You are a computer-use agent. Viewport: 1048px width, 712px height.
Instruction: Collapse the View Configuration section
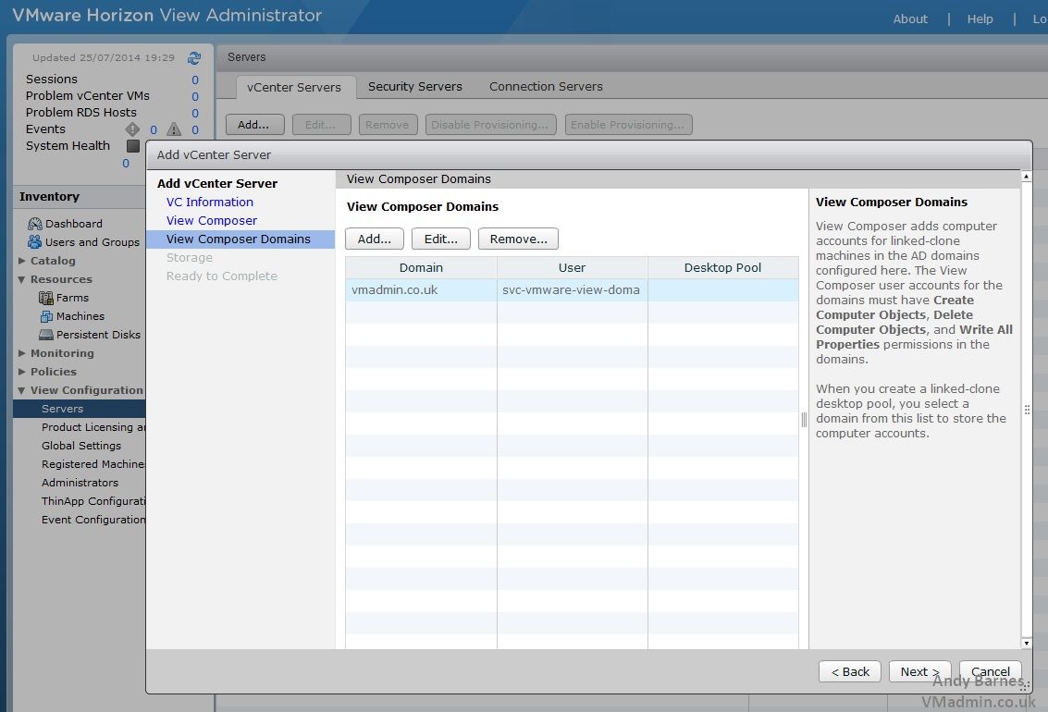(x=22, y=390)
